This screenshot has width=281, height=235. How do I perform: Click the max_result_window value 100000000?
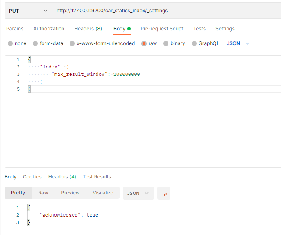tap(127, 74)
